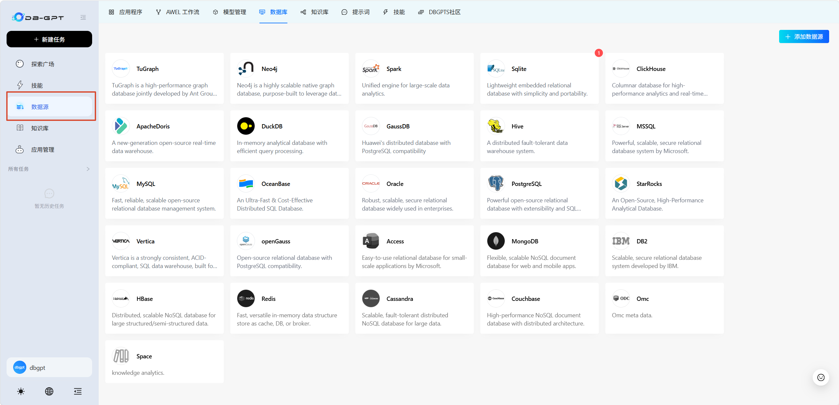
Task: Click the DuckDB logo icon
Action: click(246, 126)
